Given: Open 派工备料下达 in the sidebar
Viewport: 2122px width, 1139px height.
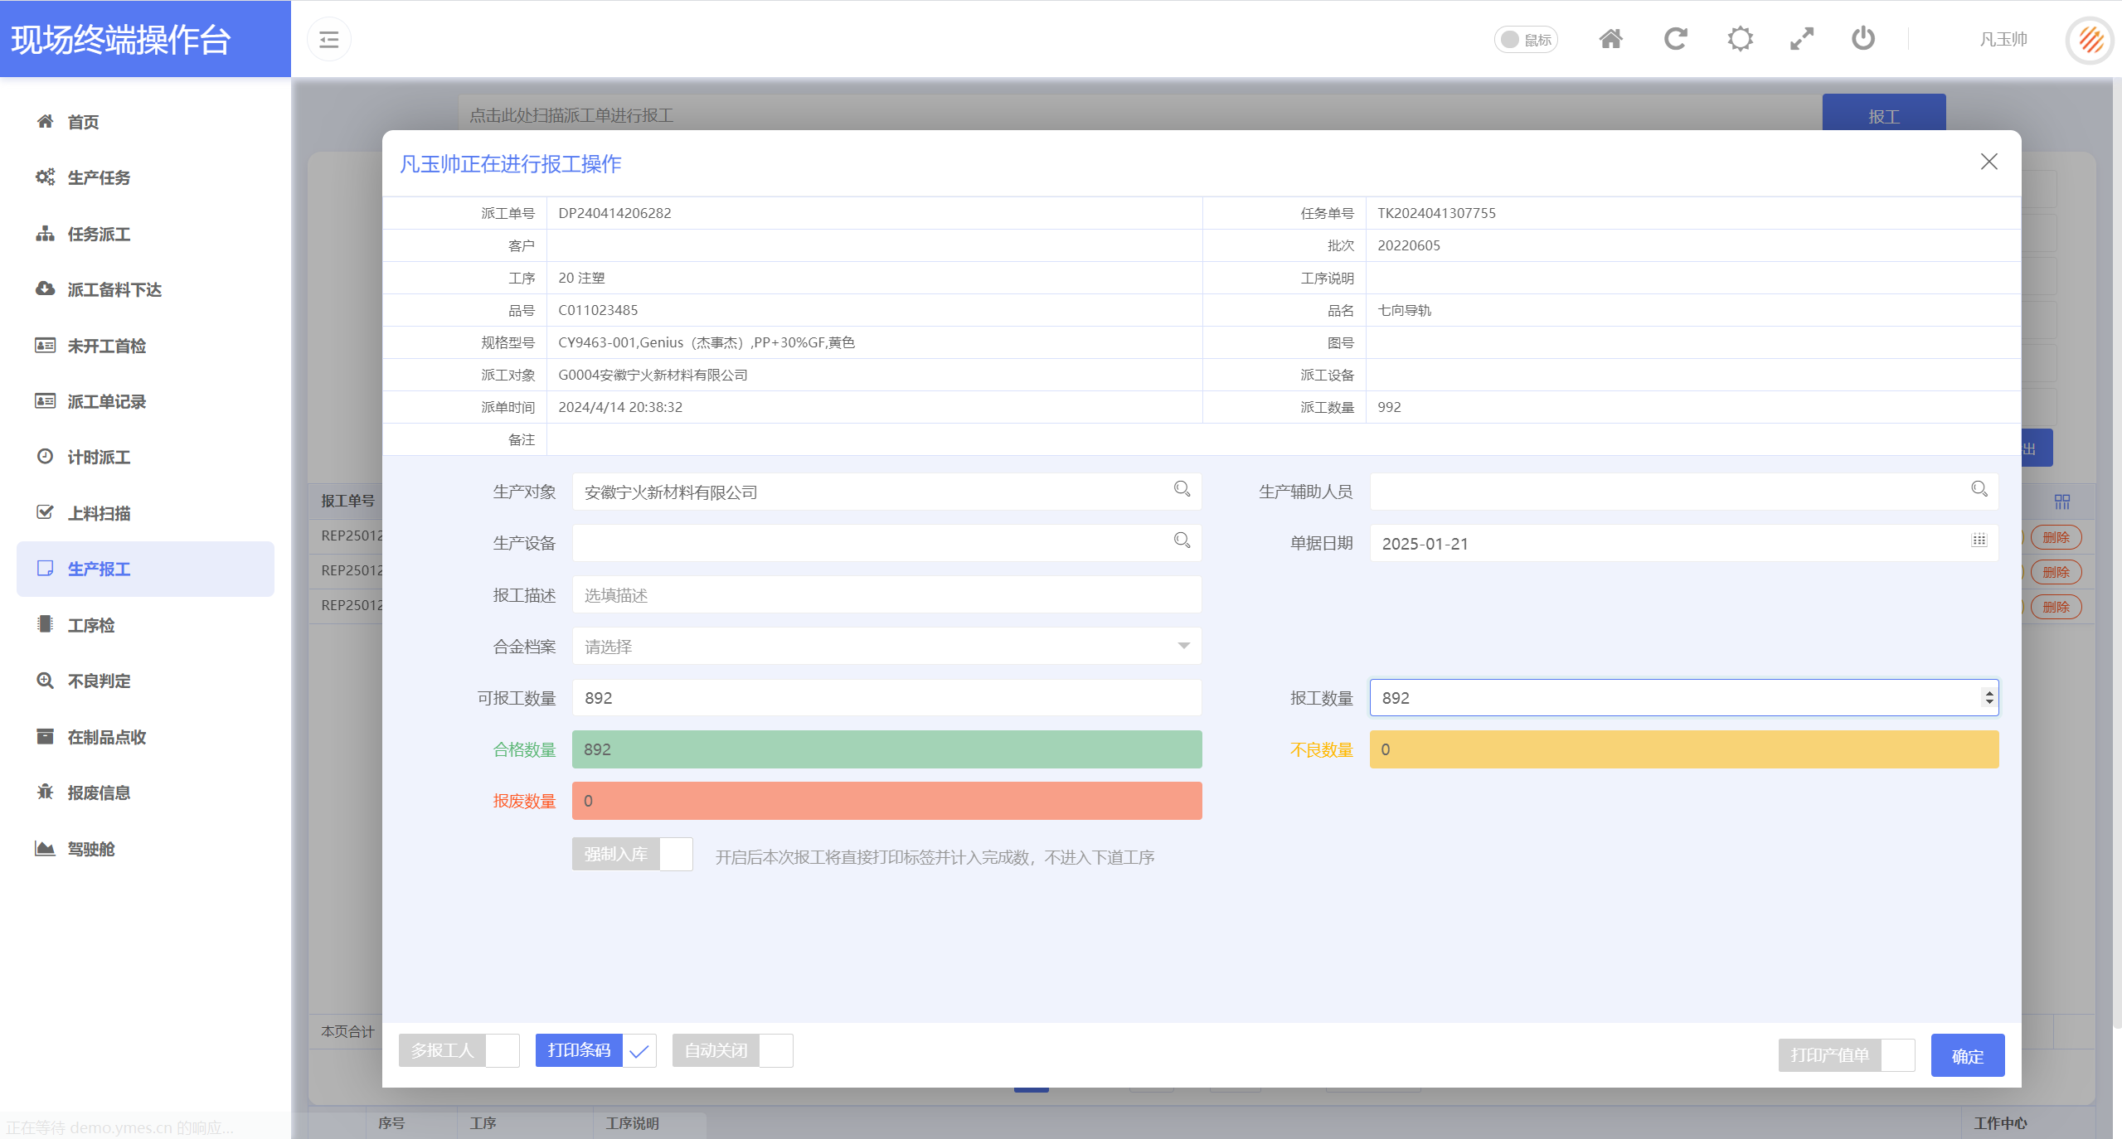Looking at the screenshot, I should pyautogui.click(x=145, y=289).
